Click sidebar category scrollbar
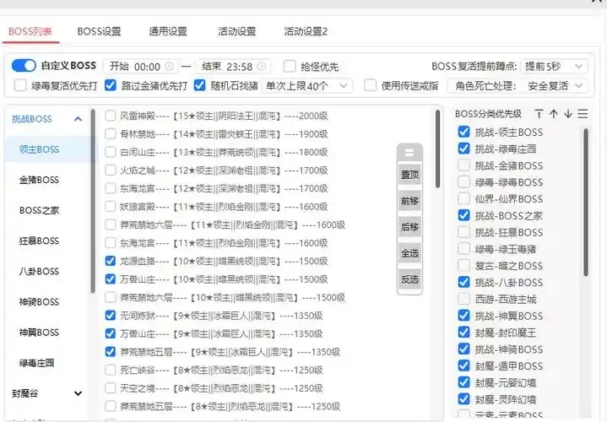The height and width of the screenshot is (422, 607). pyautogui.click(x=93, y=202)
